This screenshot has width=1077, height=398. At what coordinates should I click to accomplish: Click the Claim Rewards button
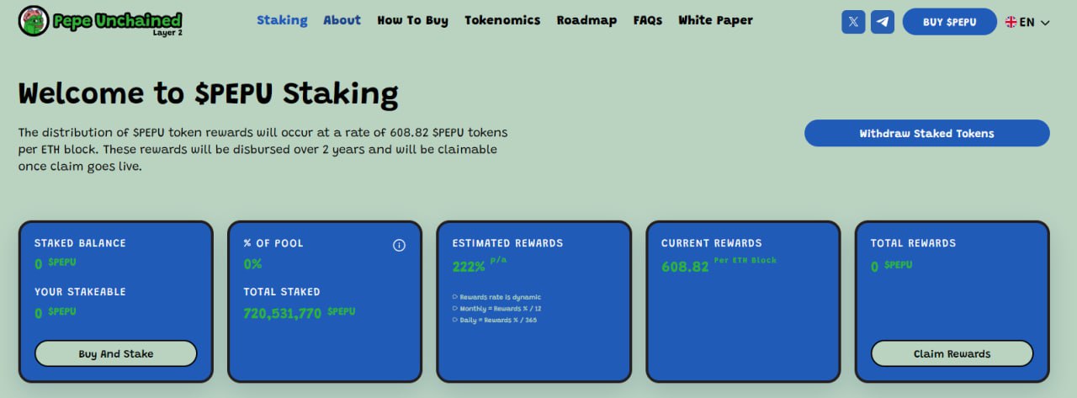coord(952,353)
